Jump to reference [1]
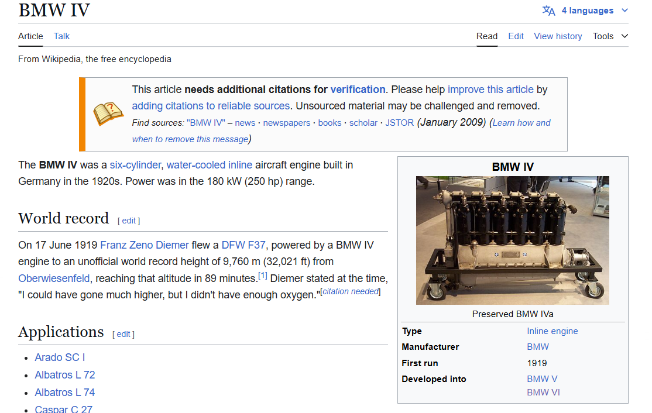Viewport: 652px width, 413px height. (x=262, y=276)
